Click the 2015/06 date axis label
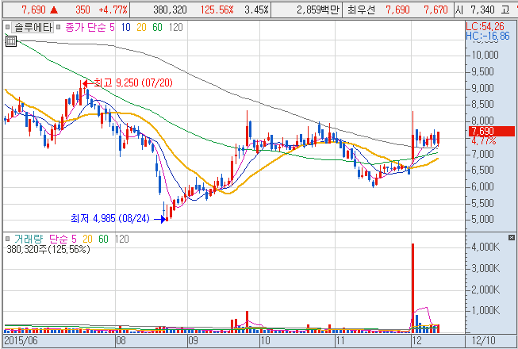 tap(20, 340)
